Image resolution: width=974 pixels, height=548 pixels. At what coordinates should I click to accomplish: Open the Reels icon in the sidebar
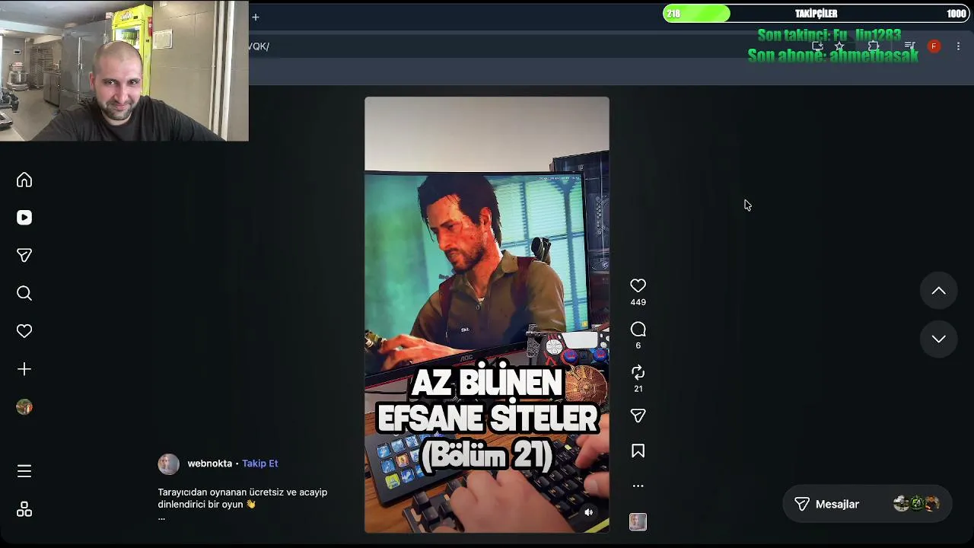[x=24, y=218]
